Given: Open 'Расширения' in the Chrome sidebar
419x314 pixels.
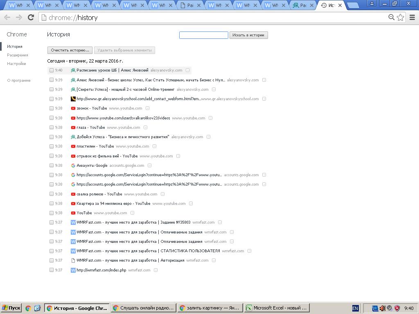Looking at the screenshot, I should click(x=17, y=55).
